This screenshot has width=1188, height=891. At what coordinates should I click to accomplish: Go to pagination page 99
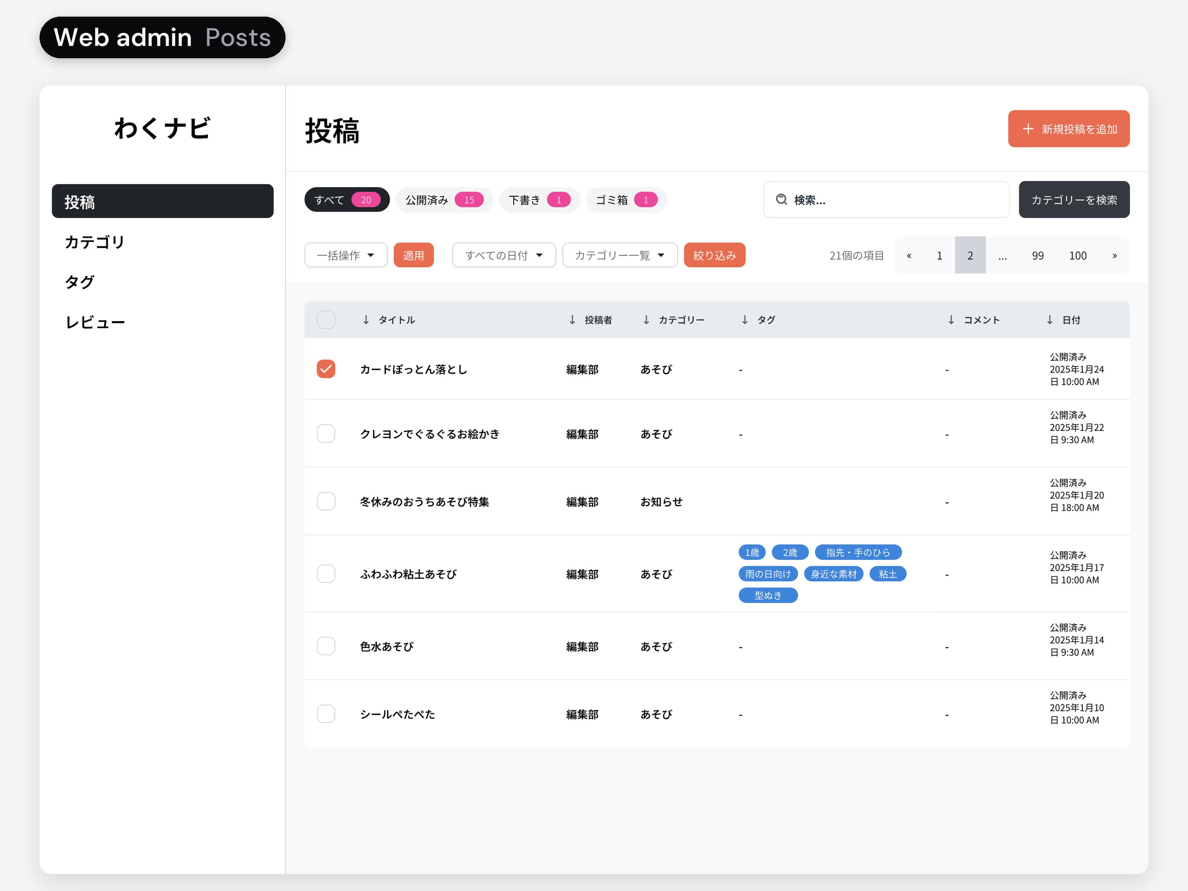click(x=1038, y=255)
